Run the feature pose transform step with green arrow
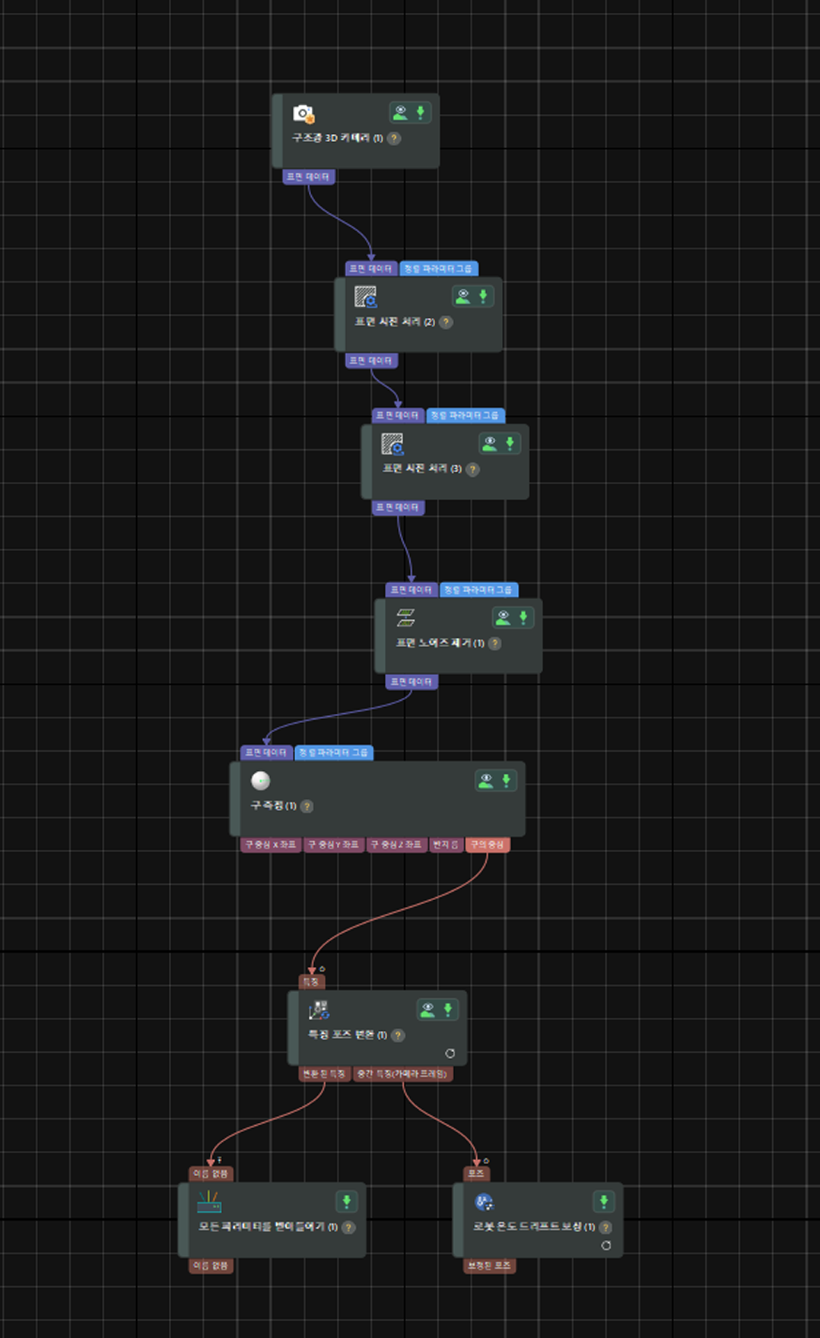This screenshot has width=820, height=1338. 448,1010
